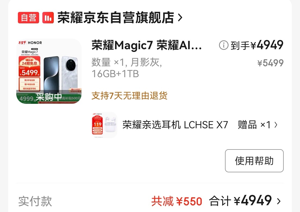300x212 pixels.
Task: Click the 赠品 ×1 label
Action: 254,125
